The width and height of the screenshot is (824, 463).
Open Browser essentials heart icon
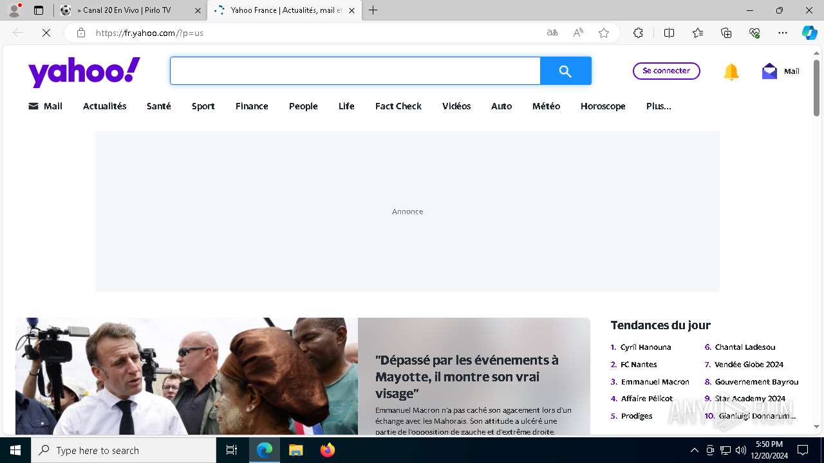754,33
